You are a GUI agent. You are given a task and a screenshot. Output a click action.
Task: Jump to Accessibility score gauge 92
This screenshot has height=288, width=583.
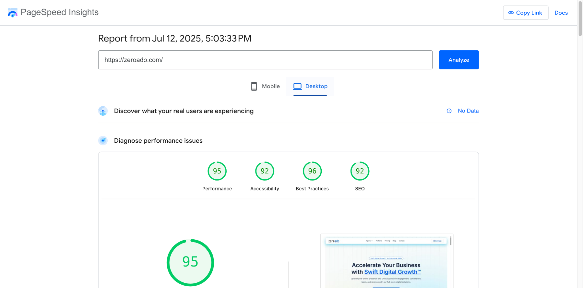[x=265, y=171]
